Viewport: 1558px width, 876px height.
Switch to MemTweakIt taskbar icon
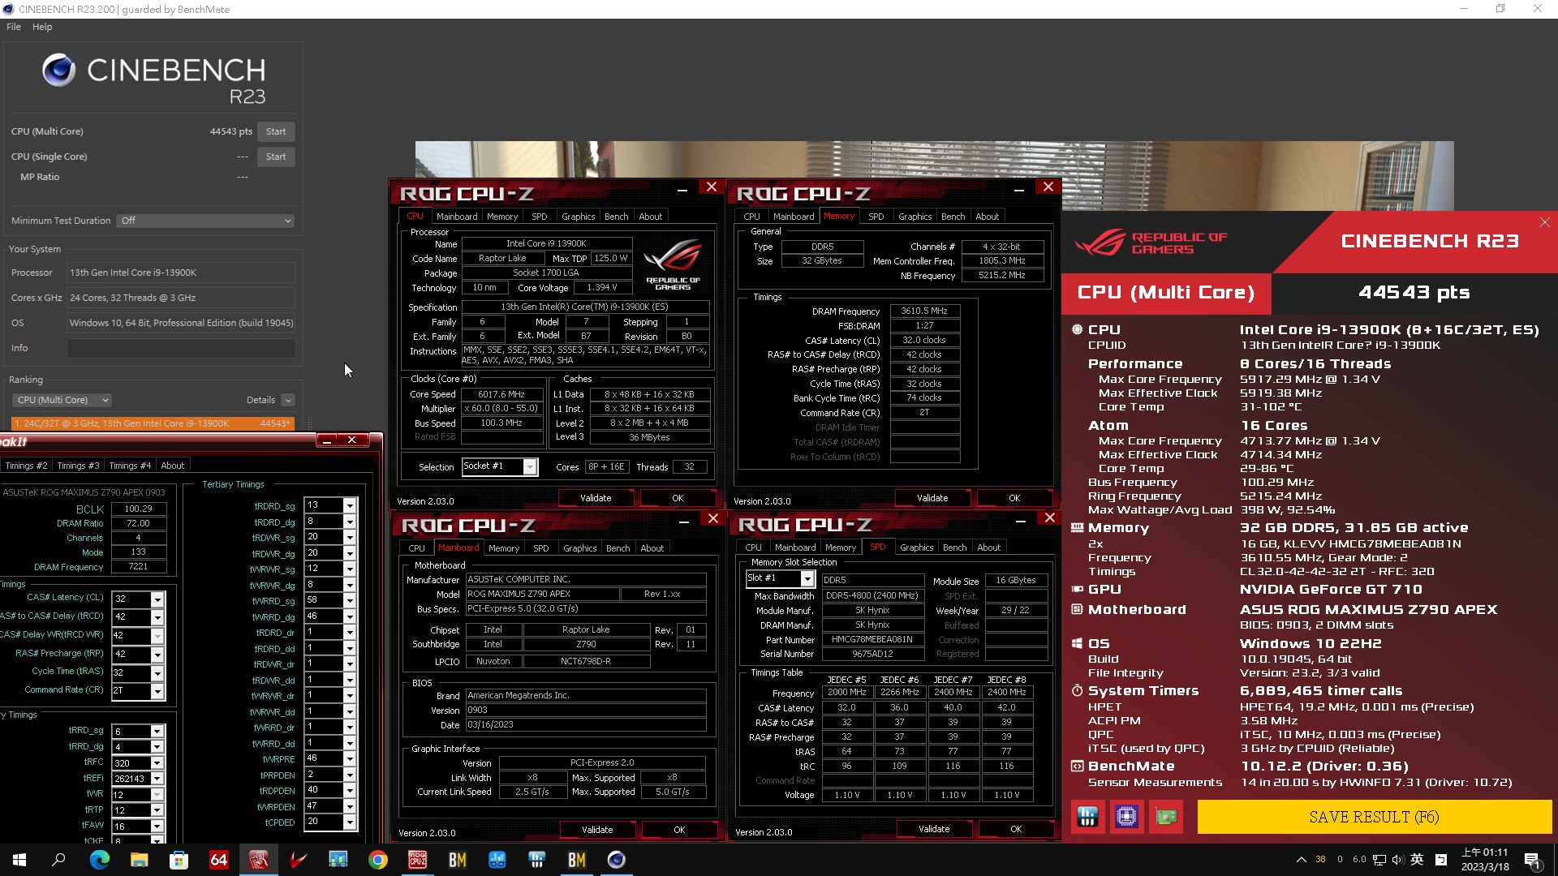pyautogui.click(x=258, y=860)
